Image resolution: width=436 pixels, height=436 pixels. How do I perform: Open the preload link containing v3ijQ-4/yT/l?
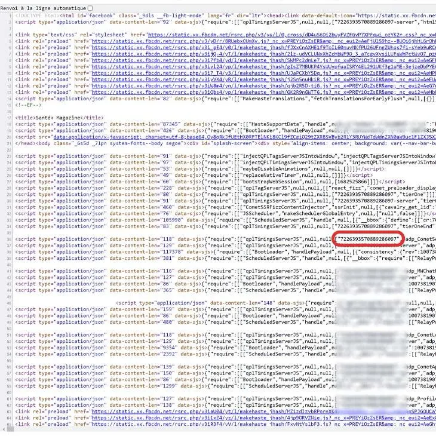pyautogui.click(x=263, y=54)
